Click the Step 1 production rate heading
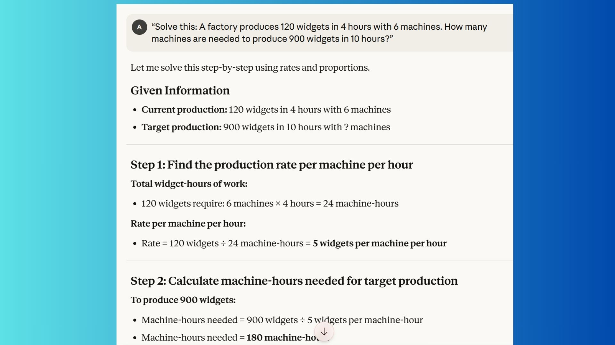Image resolution: width=615 pixels, height=345 pixels. tap(271, 165)
